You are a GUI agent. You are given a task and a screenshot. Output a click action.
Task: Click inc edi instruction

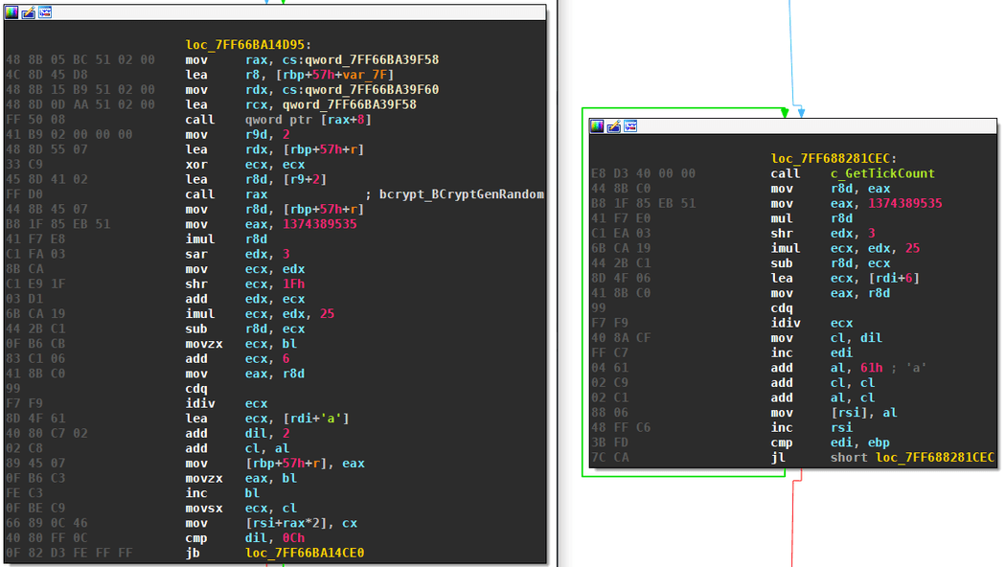tap(812, 352)
